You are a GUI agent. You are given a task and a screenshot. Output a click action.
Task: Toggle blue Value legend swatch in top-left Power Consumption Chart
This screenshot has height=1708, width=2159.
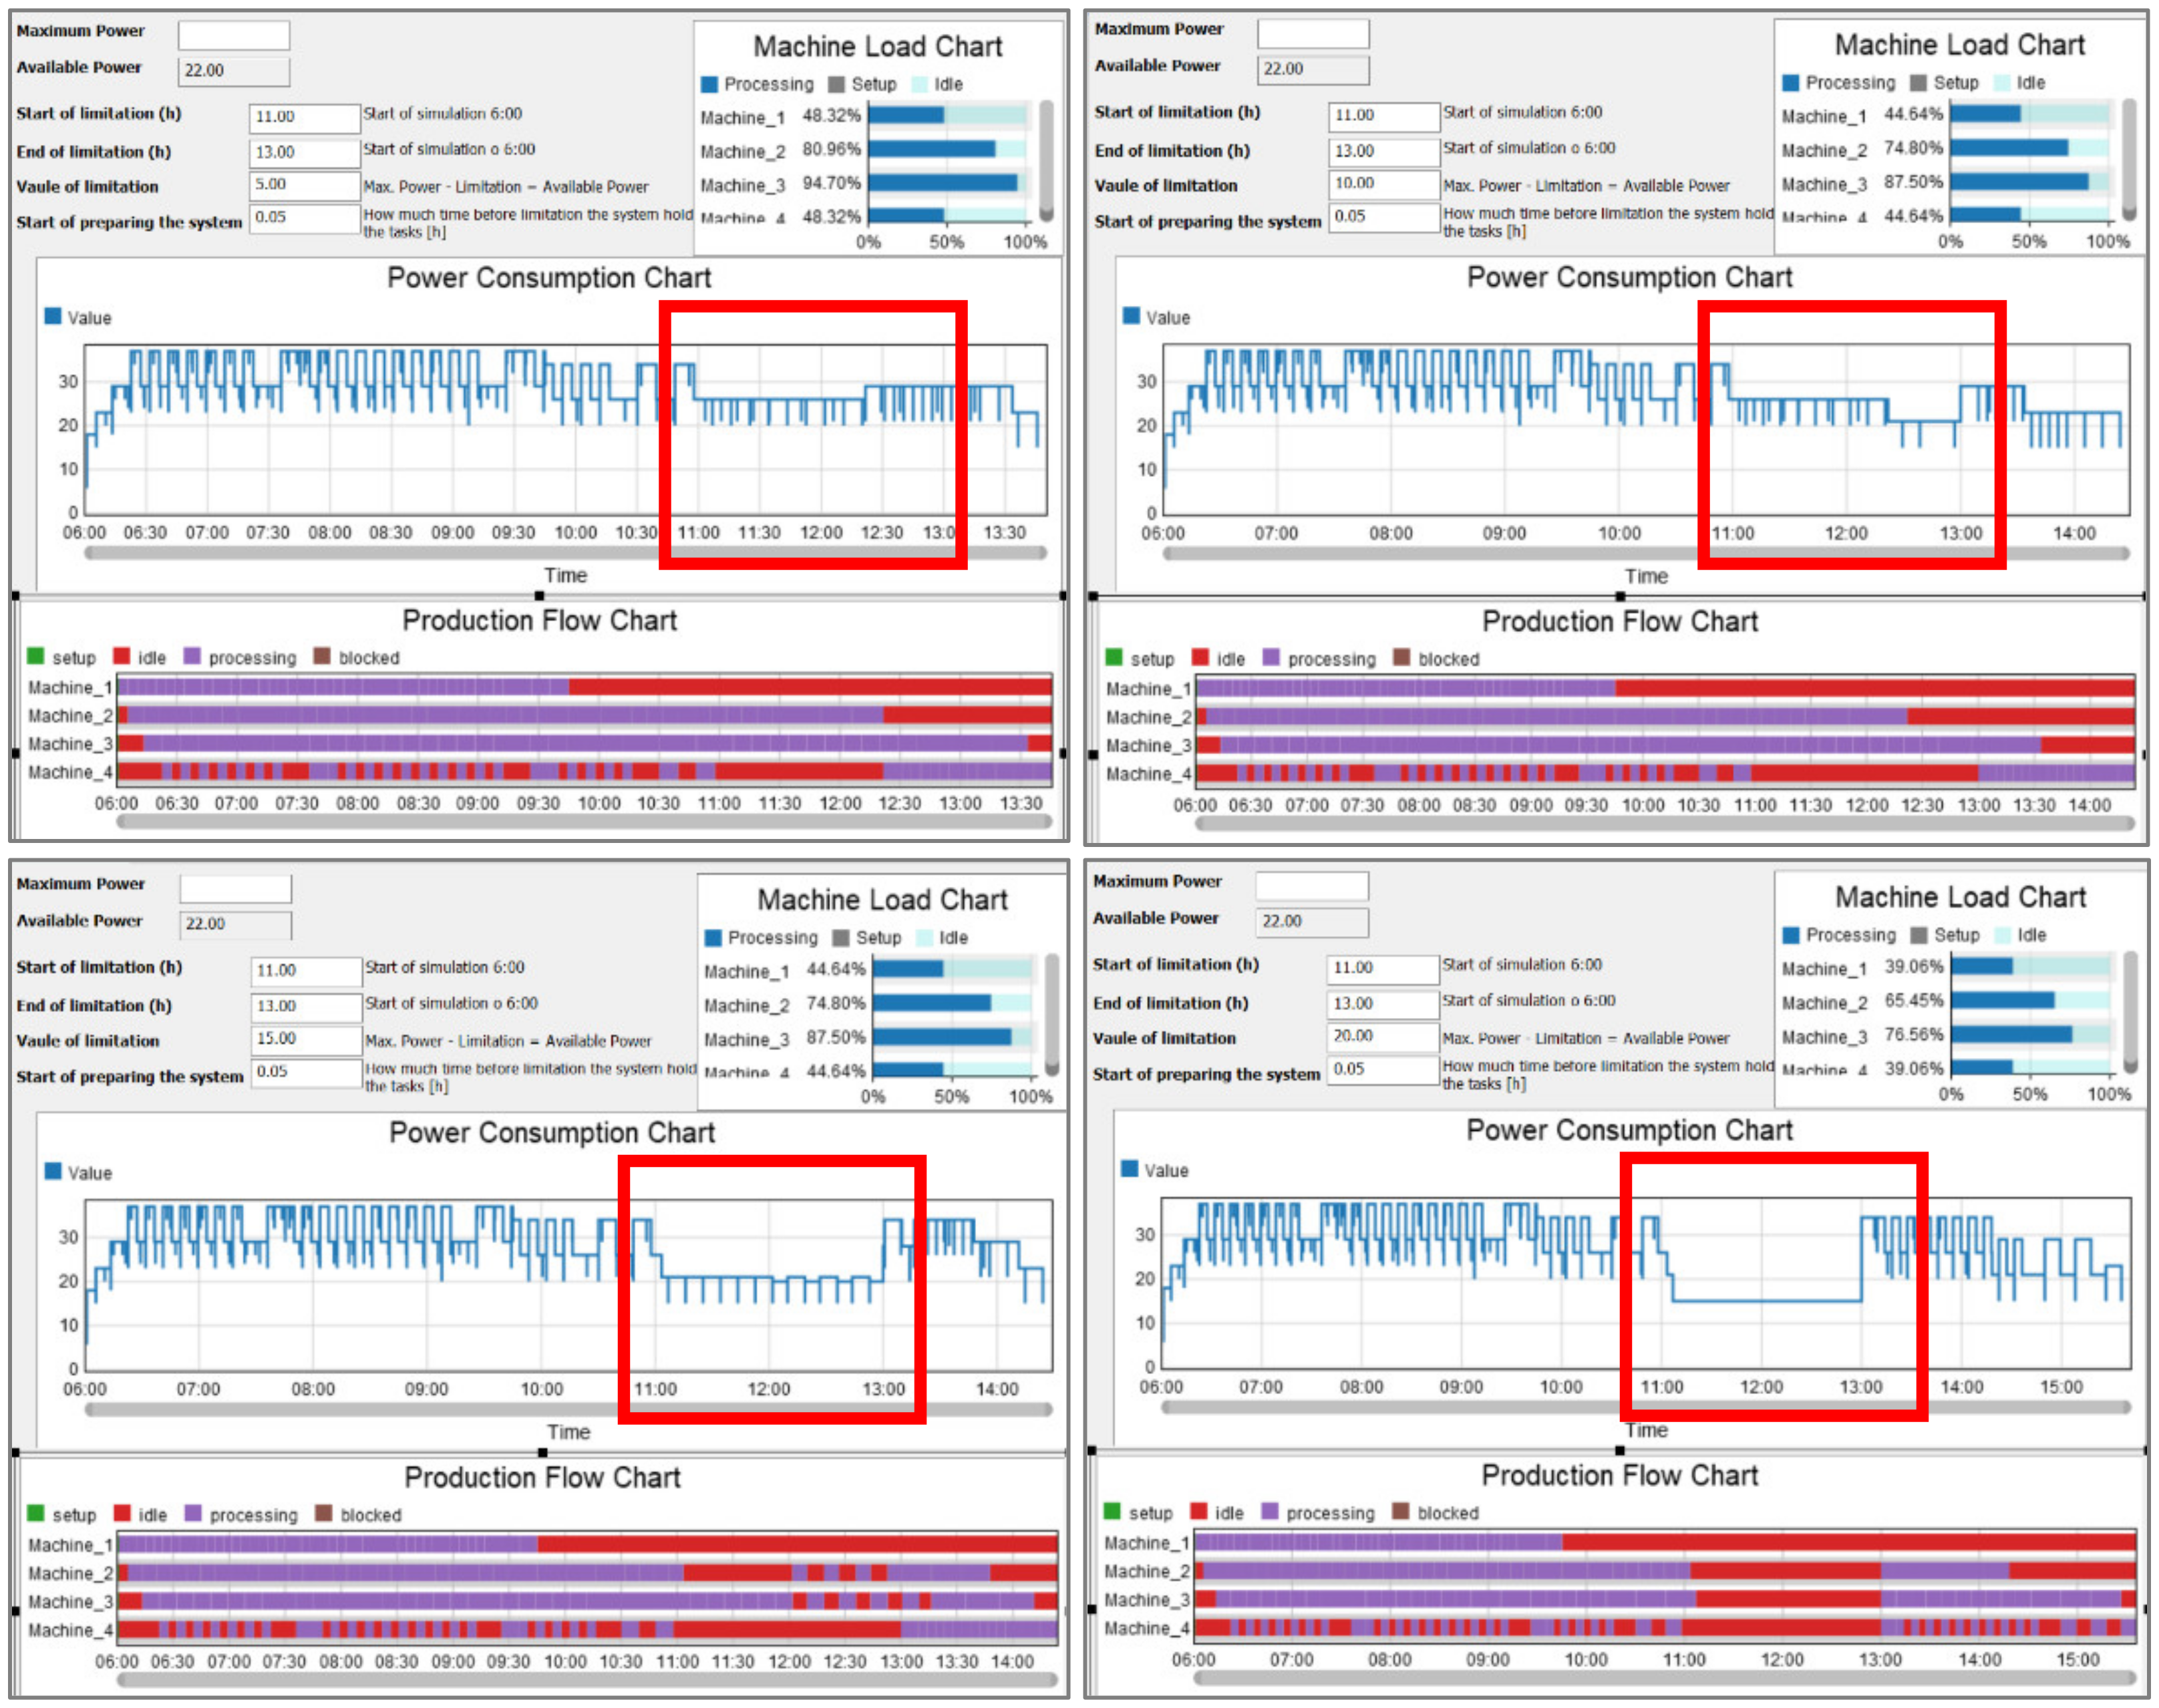click(x=53, y=316)
